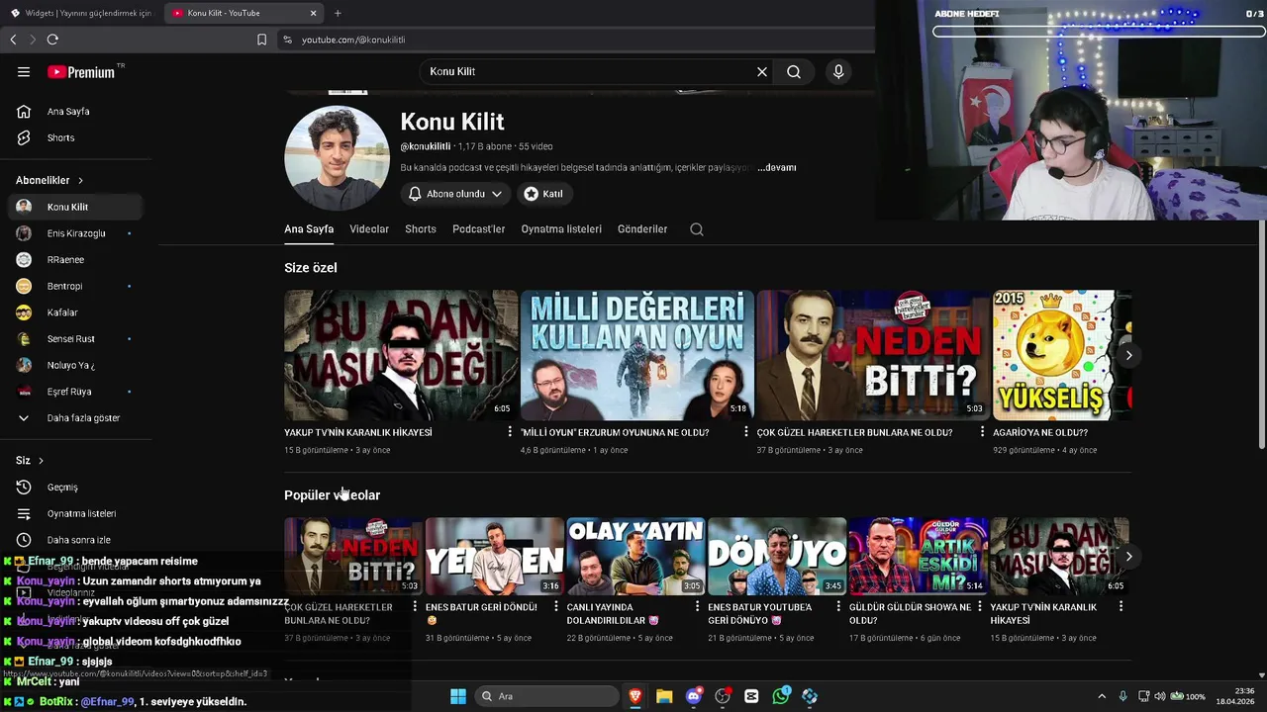Image resolution: width=1267 pixels, height=712 pixels.
Task: Open WhatsApp from taskbar
Action: tap(781, 696)
